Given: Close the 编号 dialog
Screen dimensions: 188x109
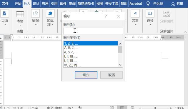Looking at the screenshot, I should (x=119, y=16).
